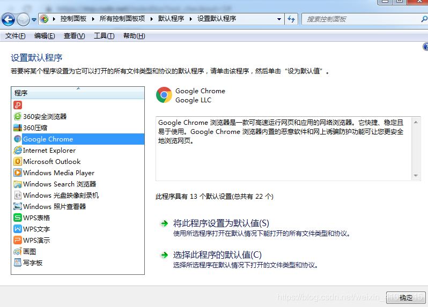Select the unnamed red P program icon

(18, 105)
